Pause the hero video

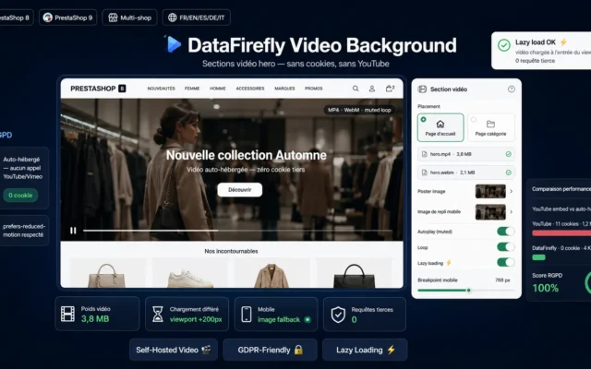pos(73,231)
